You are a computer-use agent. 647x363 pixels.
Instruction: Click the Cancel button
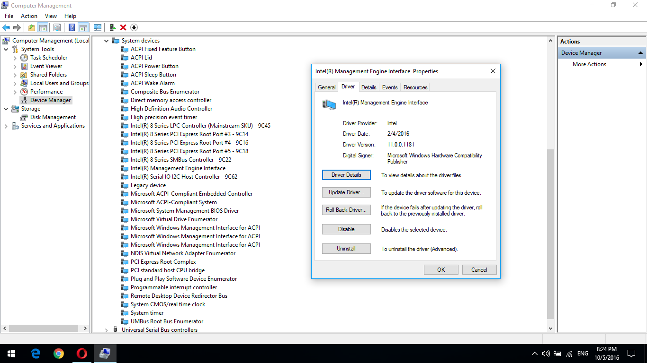[x=479, y=270]
